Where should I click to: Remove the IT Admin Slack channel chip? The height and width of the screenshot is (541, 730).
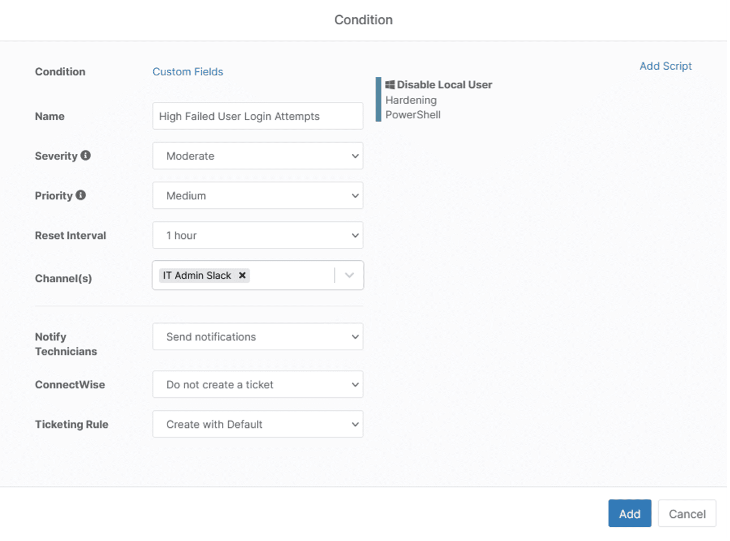tap(242, 276)
